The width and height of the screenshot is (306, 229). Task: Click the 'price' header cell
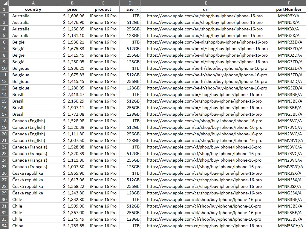click(72, 9)
